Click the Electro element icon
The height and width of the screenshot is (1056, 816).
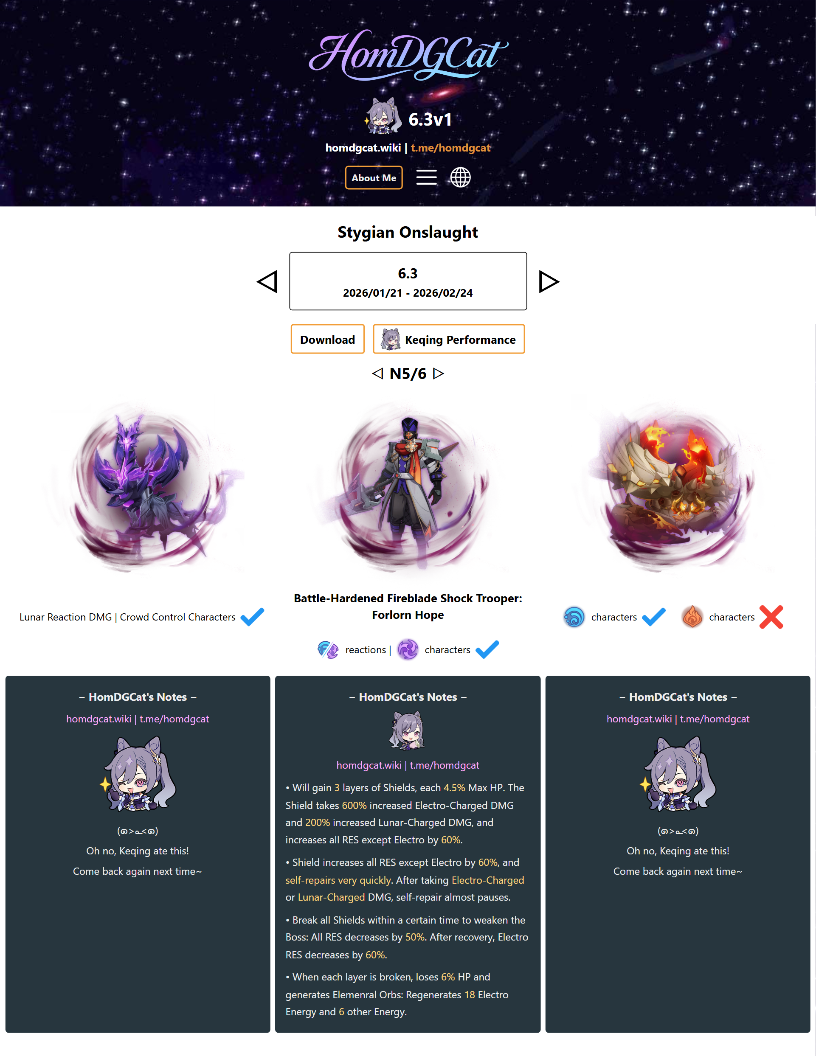(408, 649)
